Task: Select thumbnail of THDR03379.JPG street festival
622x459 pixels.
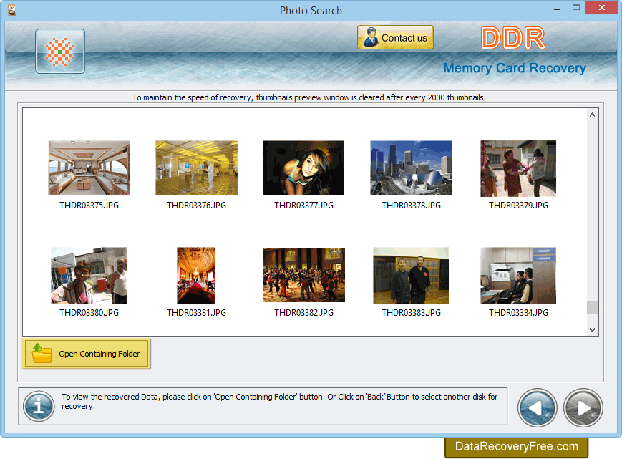Action: [518, 168]
